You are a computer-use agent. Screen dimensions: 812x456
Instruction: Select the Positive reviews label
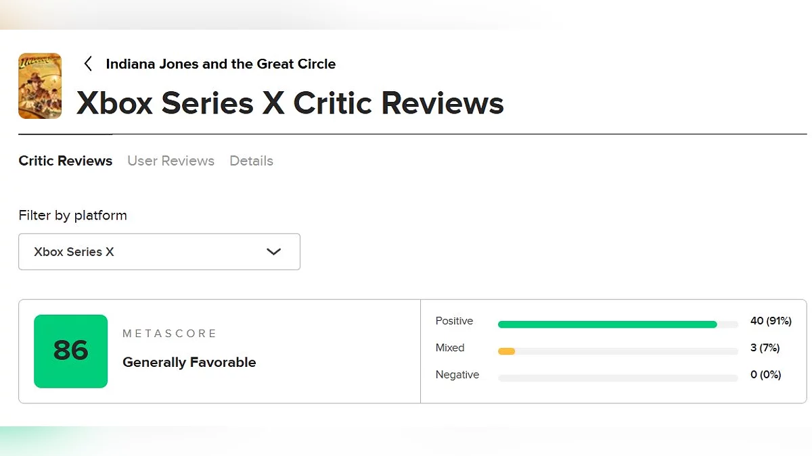[x=454, y=321]
